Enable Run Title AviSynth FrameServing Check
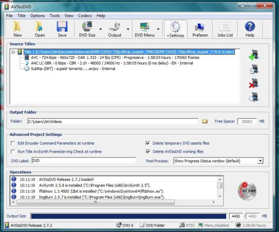The image size is (279, 232). [x=13, y=152]
